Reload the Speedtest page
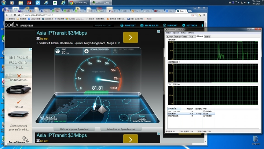Viewport: 264px width, 149px height. (15, 15)
